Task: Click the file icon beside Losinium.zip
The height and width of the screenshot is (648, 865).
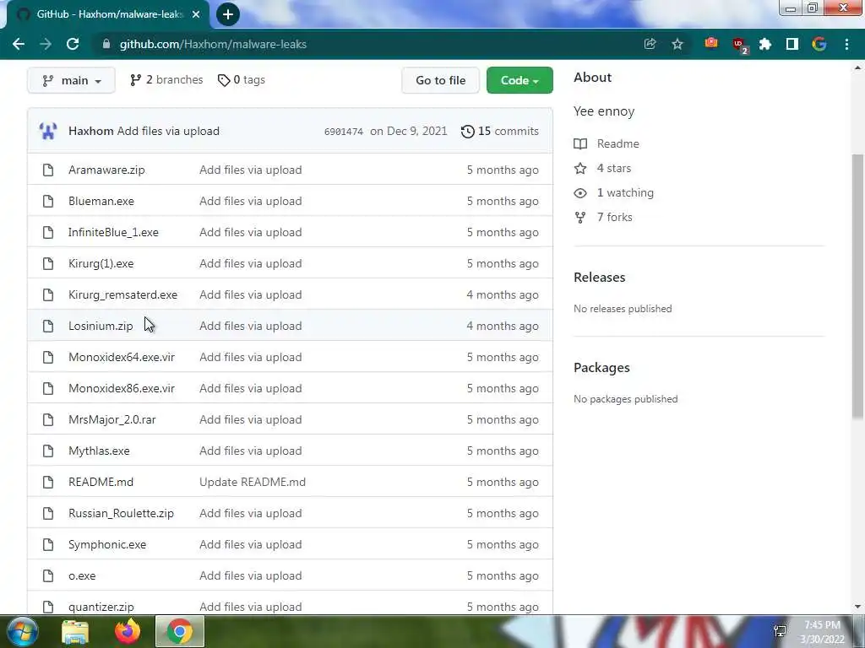Action: [48, 327]
